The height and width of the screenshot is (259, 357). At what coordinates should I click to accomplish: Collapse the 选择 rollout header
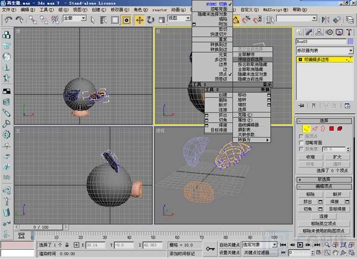coord(324,121)
